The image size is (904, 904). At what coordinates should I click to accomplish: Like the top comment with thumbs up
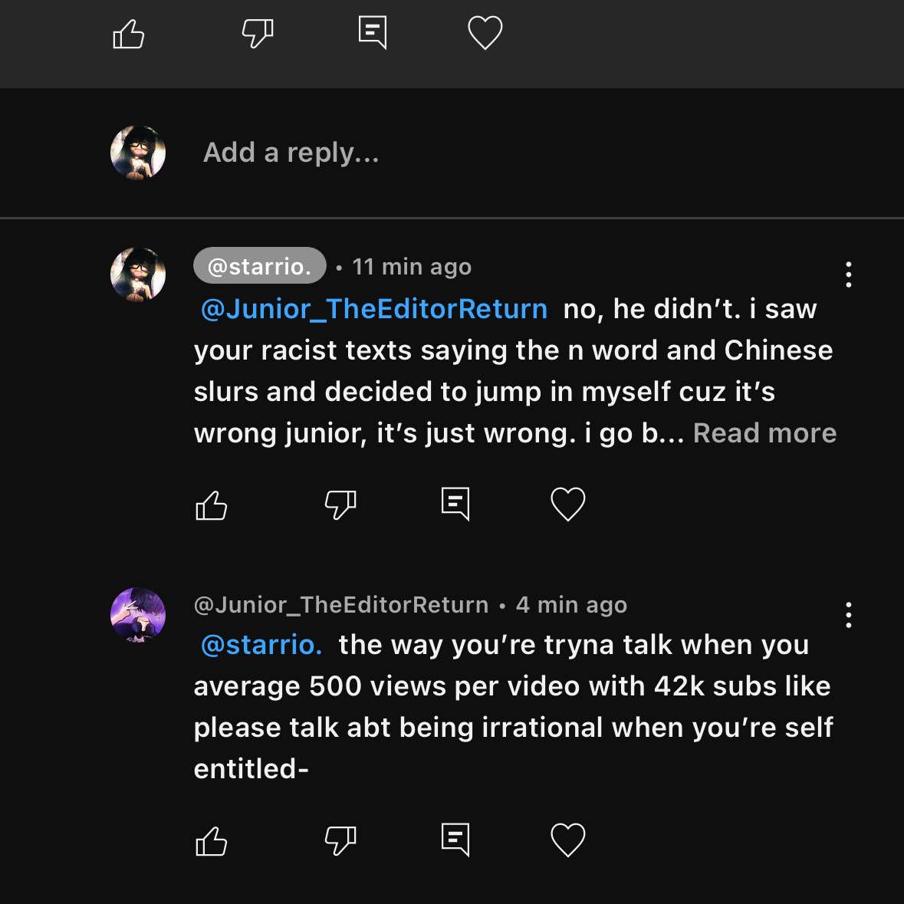tap(129, 34)
